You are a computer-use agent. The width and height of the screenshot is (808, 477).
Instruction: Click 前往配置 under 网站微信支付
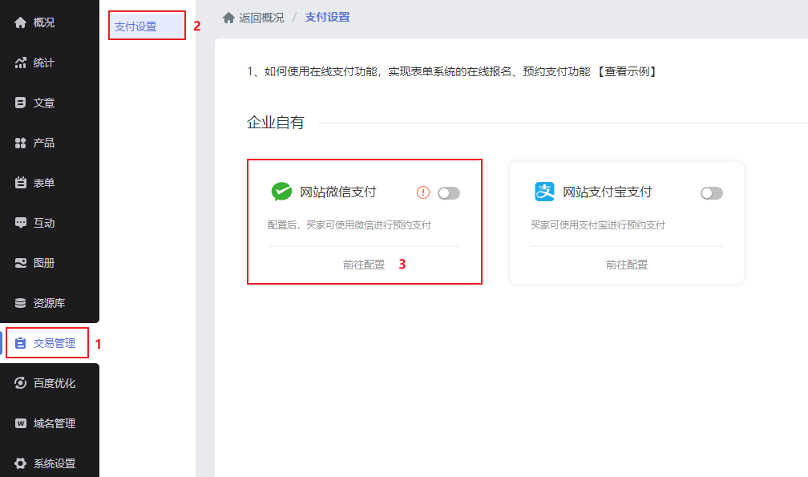[364, 265]
